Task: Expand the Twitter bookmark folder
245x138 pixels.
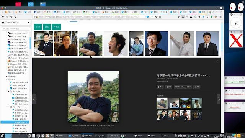Action: 7,76
